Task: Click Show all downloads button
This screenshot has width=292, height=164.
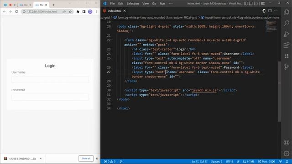Action: coord(86,159)
